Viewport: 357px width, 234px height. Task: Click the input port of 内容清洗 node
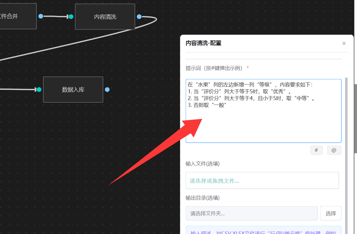click(71, 16)
